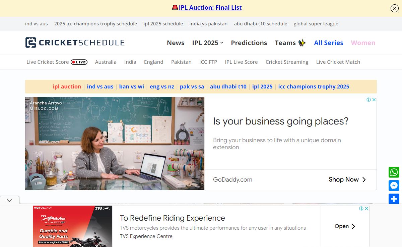Collapse the bottom ad using the chevron tab
Image resolution: width=402 pixels, height=247 pixels.
click(x=9, y=201)
